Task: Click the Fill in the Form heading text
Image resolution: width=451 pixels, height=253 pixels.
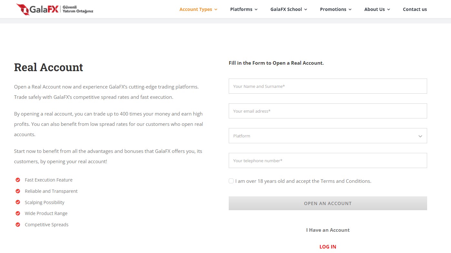Action: point(276,63)
